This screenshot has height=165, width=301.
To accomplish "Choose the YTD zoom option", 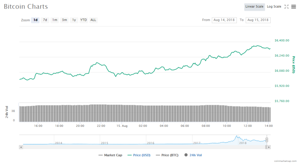I will tap(83, 20).
